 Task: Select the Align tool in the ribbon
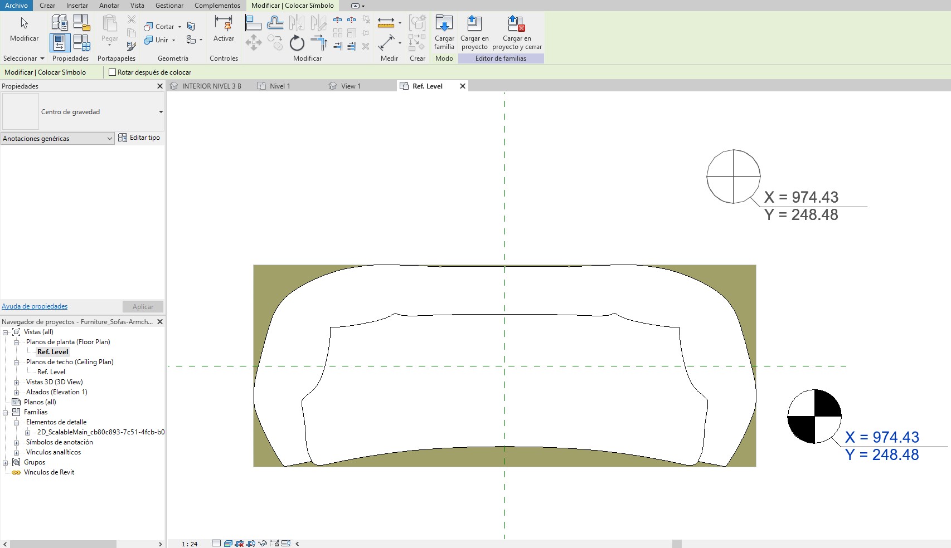[x=253, y=23]
